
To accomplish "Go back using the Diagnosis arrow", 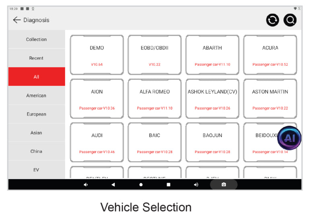I will [17, 20].
